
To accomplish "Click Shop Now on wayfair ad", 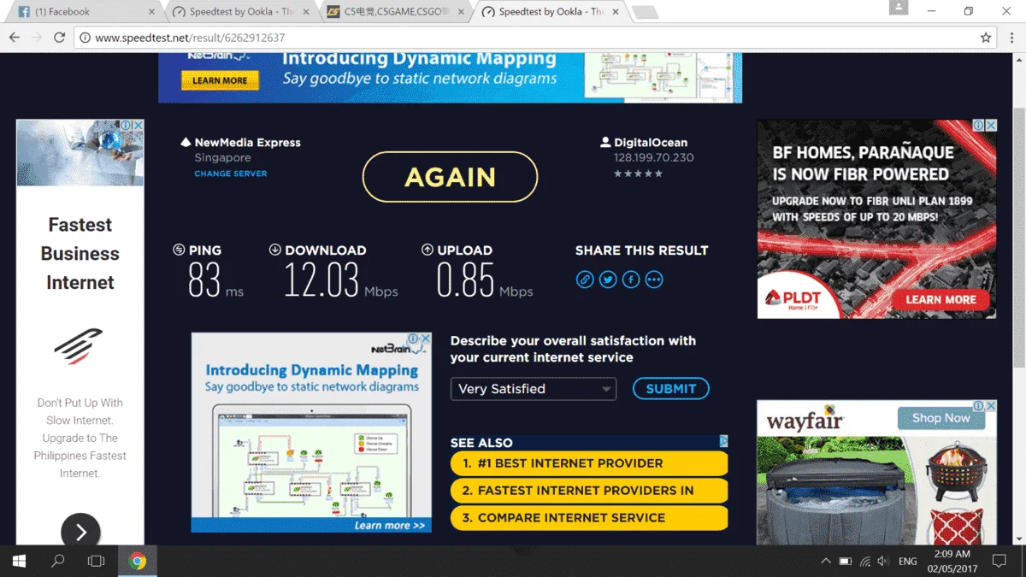I will 940,418.
